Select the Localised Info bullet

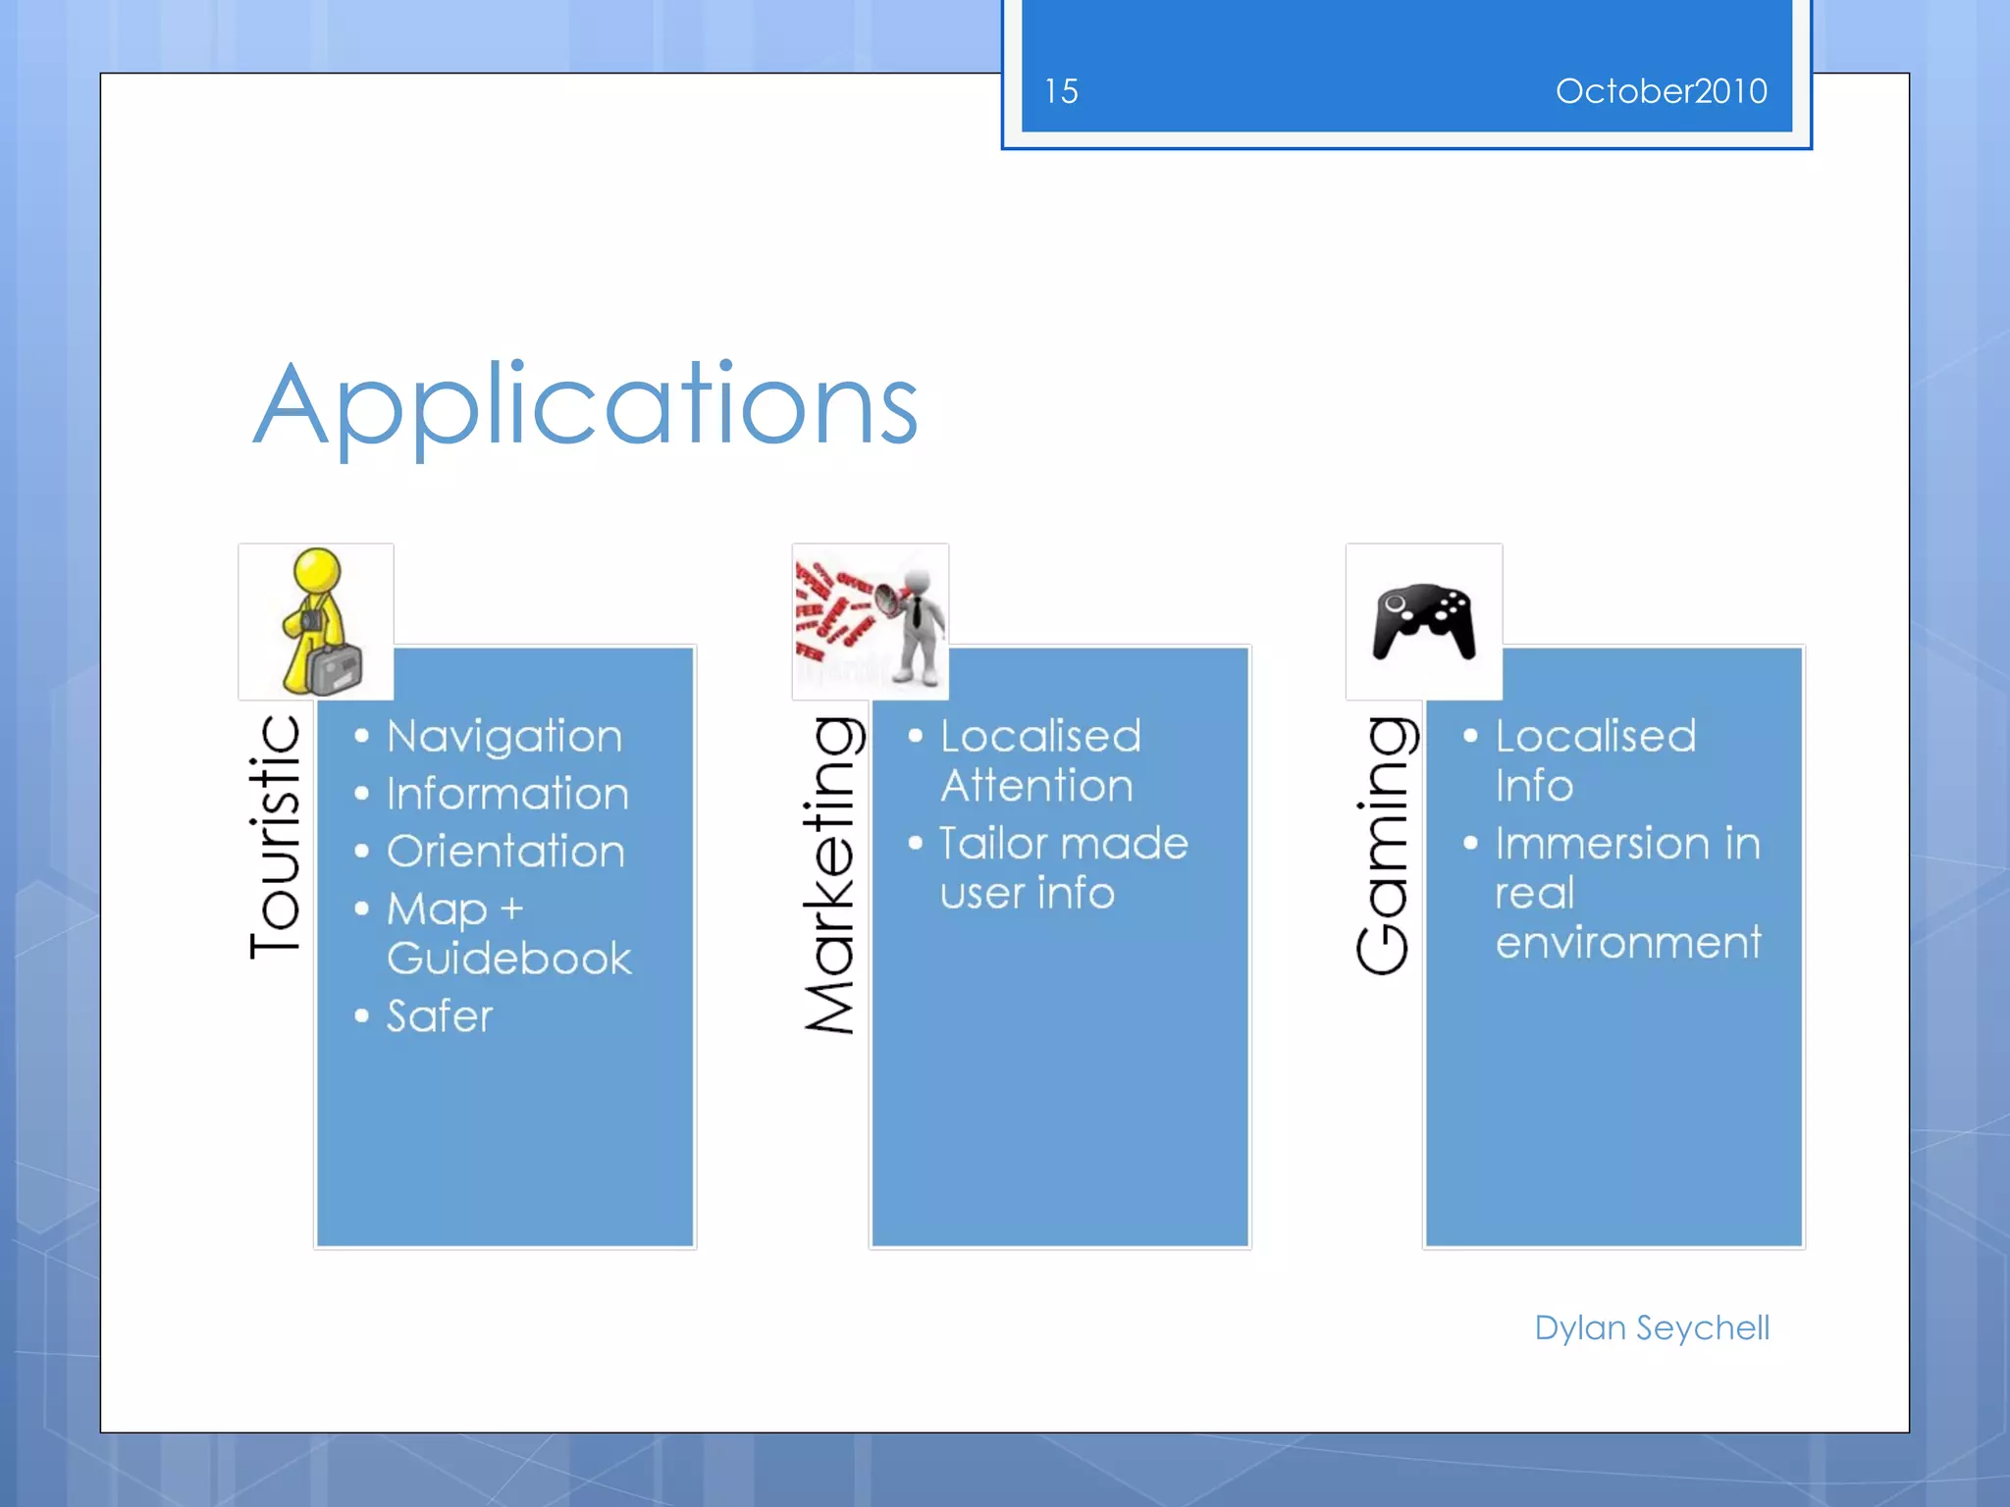tap(1595, 761)
